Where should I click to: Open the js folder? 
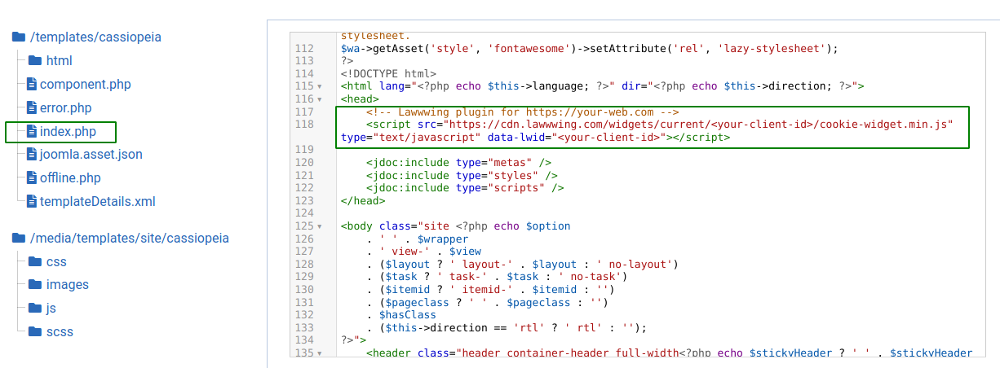point(51,308)
